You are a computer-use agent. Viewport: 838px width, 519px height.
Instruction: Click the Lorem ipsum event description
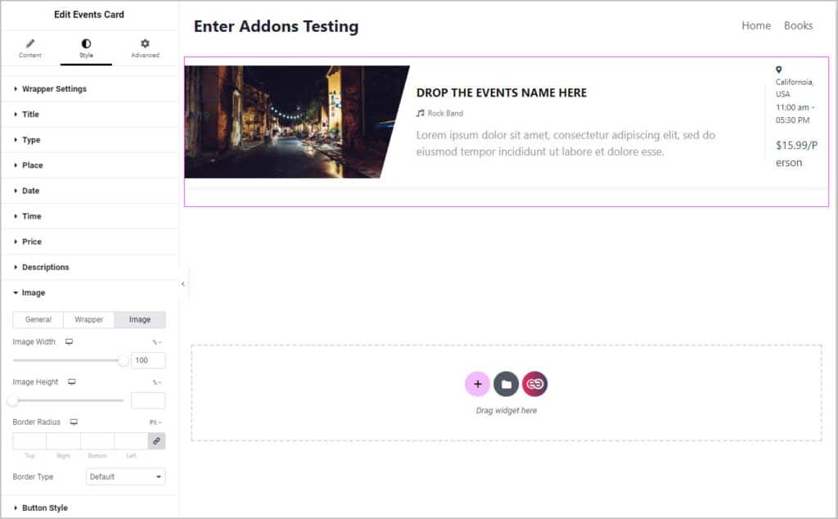pos(565,143)
